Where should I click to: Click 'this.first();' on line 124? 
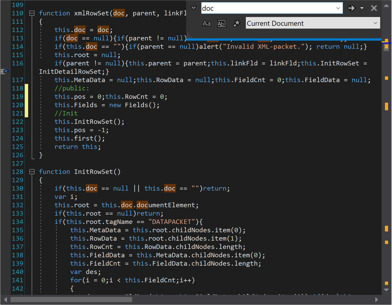coord(80,138)
